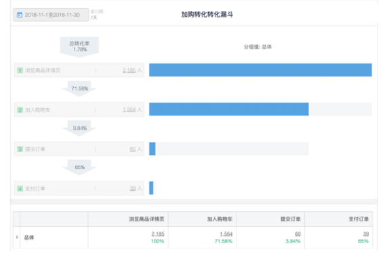Click step 2 green number badge
The image size is (383, 256).
click(x=20, y=110)
